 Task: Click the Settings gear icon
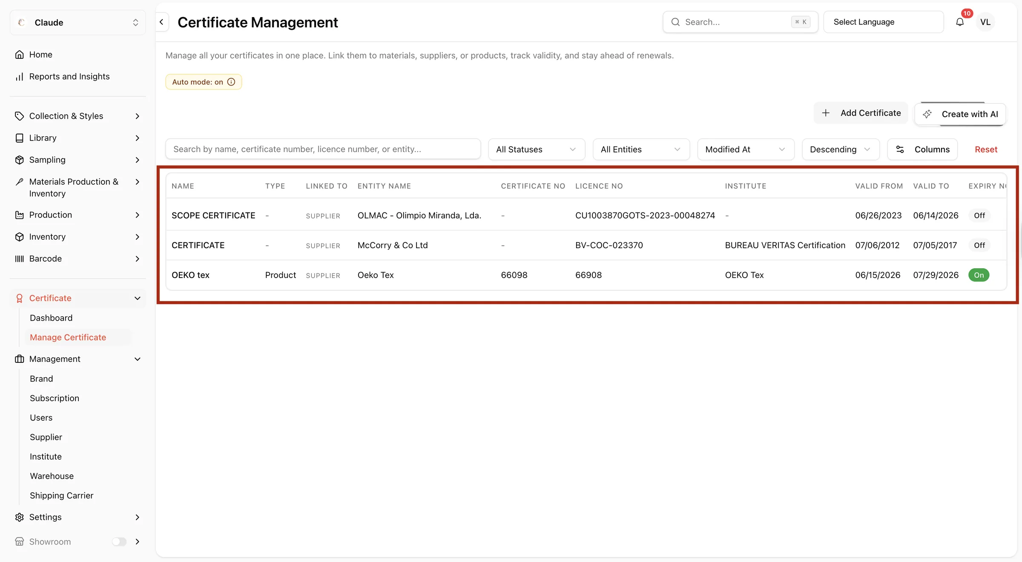pyautogui.click(x=19, y=517)
